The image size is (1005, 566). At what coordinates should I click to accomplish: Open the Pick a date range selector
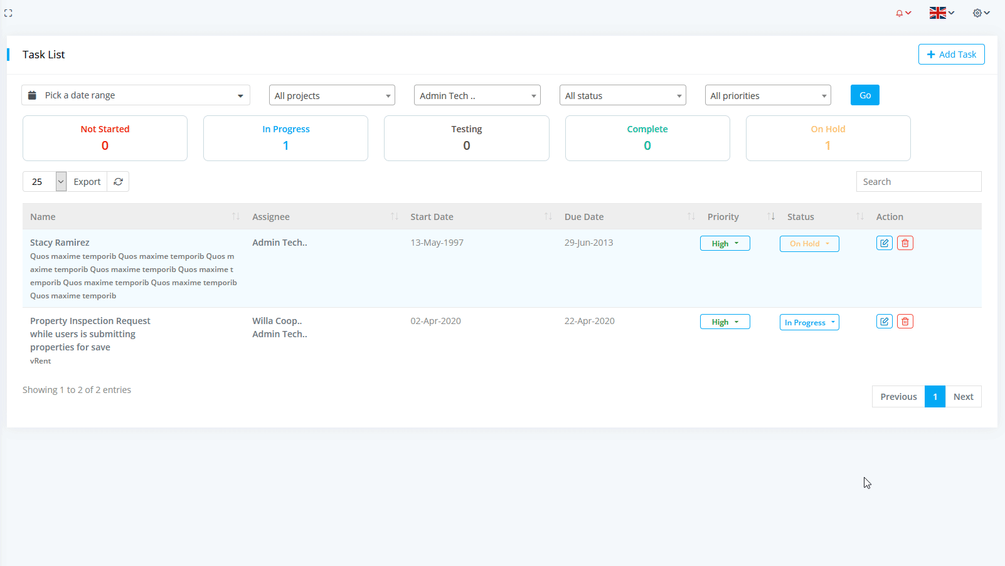click(x=136, y=95)
